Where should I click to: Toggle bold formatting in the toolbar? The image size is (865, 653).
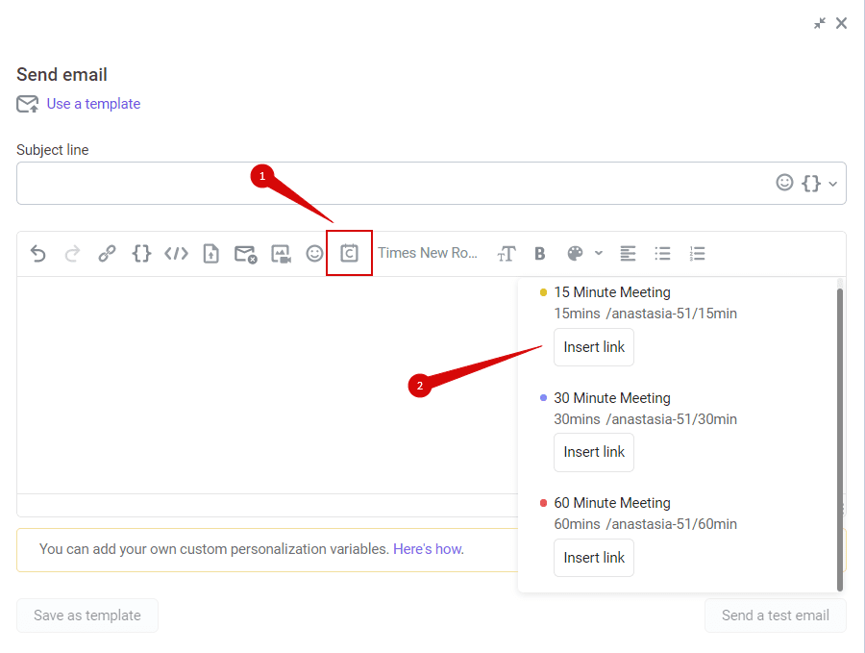coord(539,253)
